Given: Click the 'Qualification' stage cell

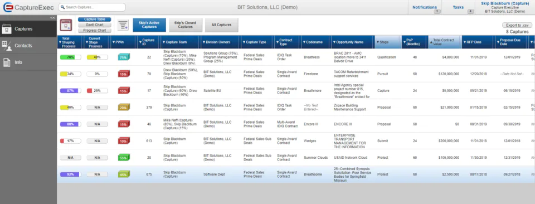Looking at the screenshot, I should (x=387, y=57).
